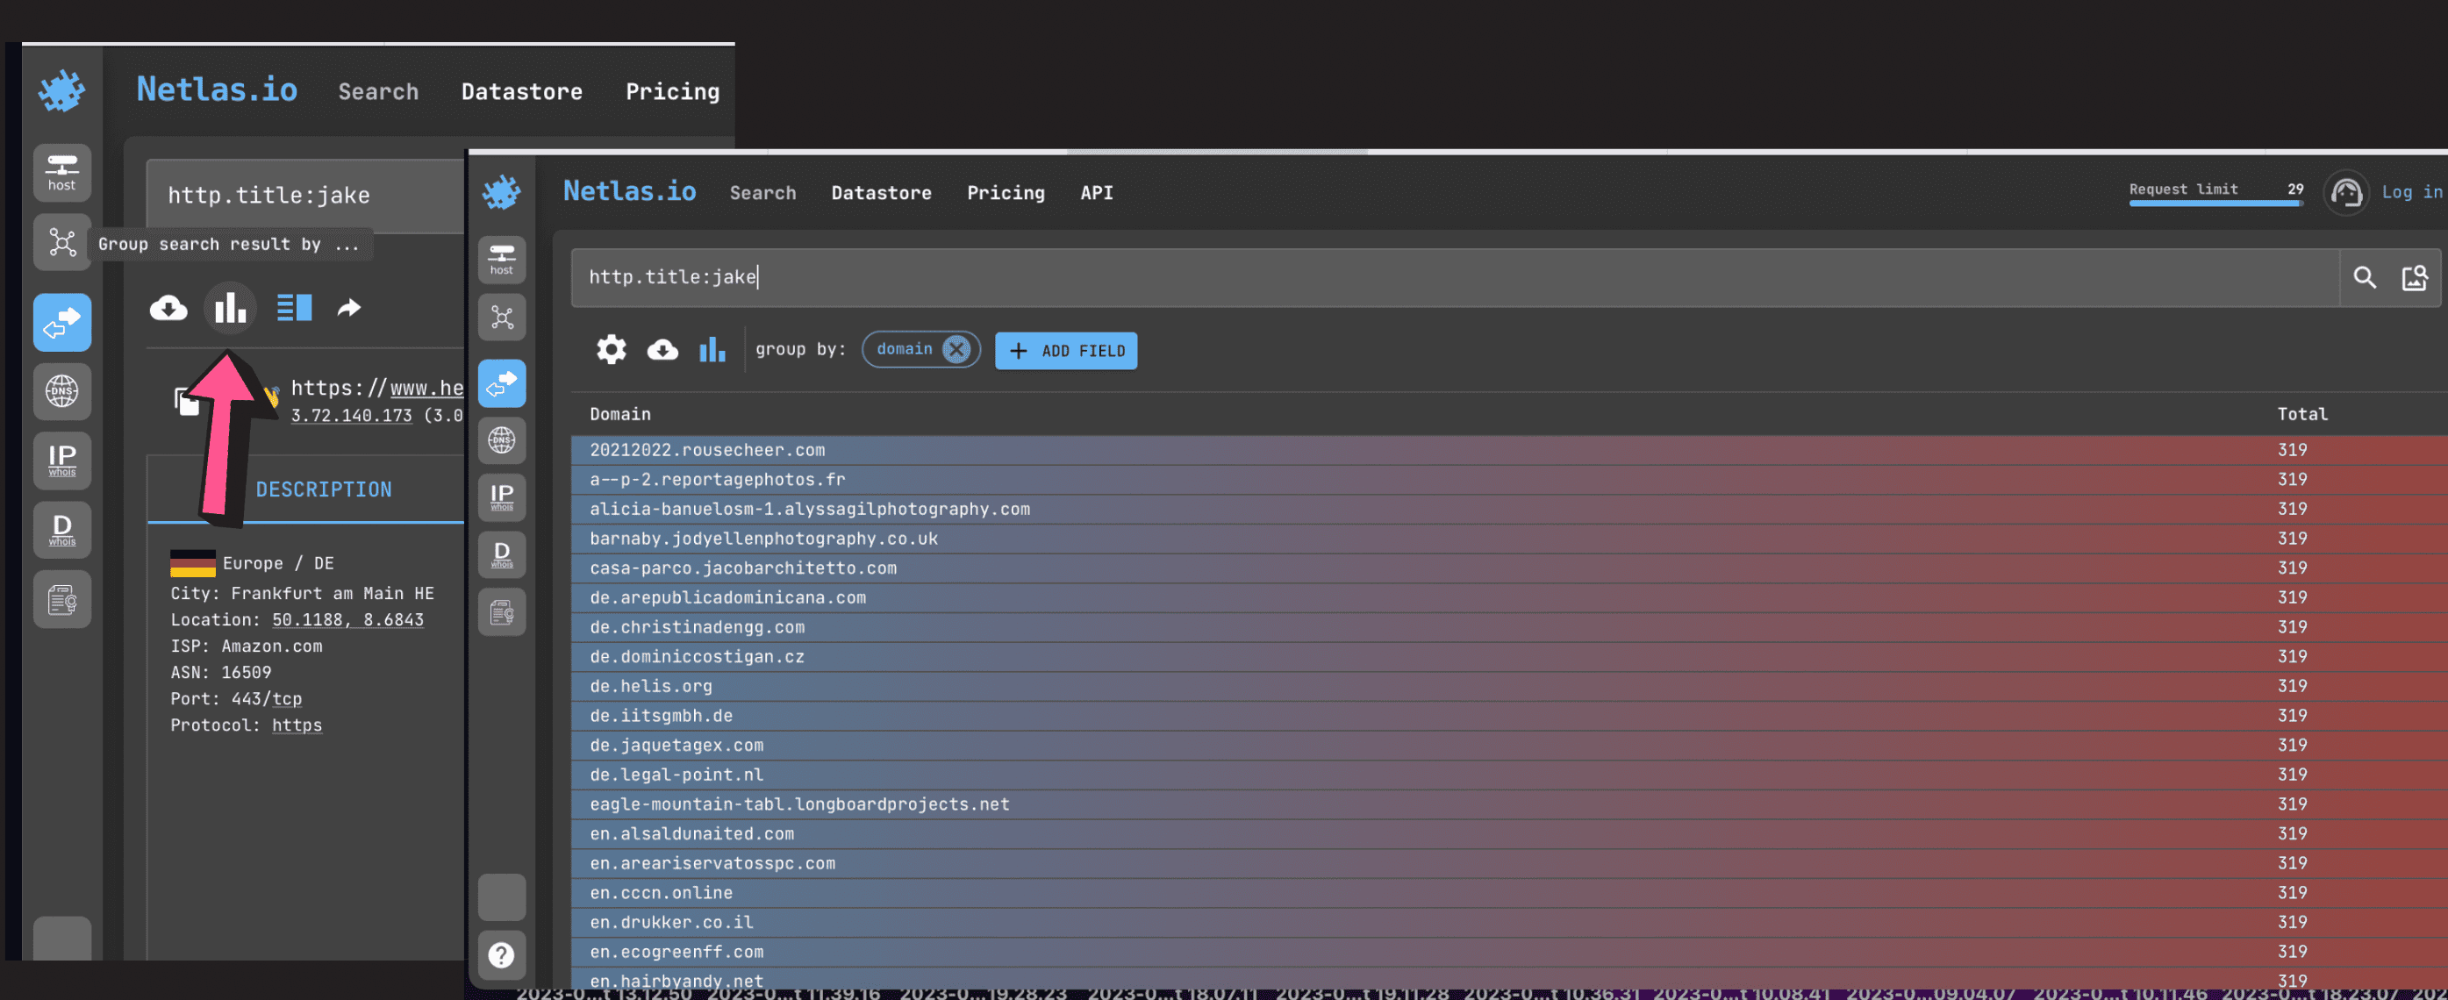The image size is (2448, 1000).
Task: Click the Log in link
Action: pos(2411,192)
